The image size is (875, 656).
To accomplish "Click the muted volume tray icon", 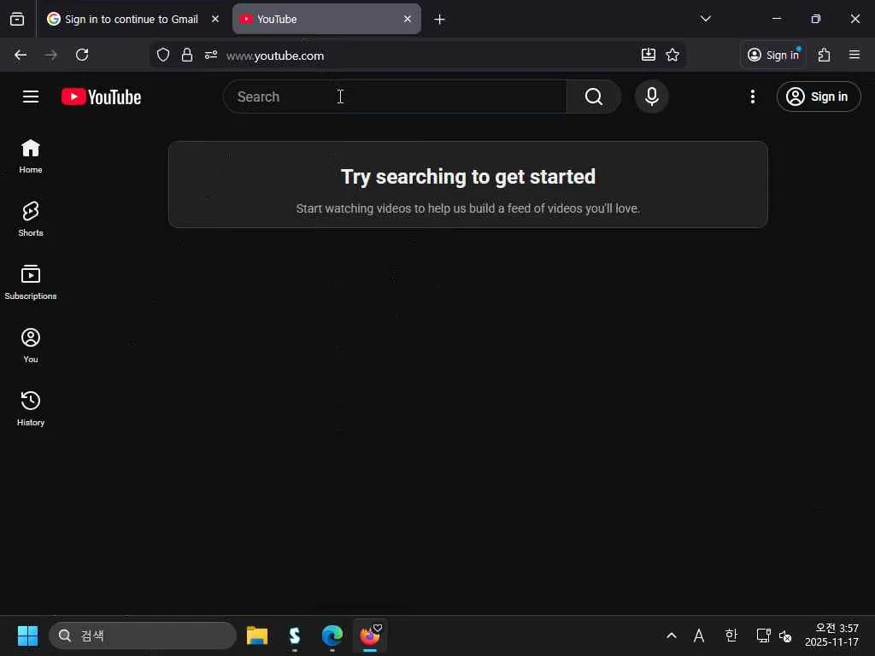I will coord(785,635).
